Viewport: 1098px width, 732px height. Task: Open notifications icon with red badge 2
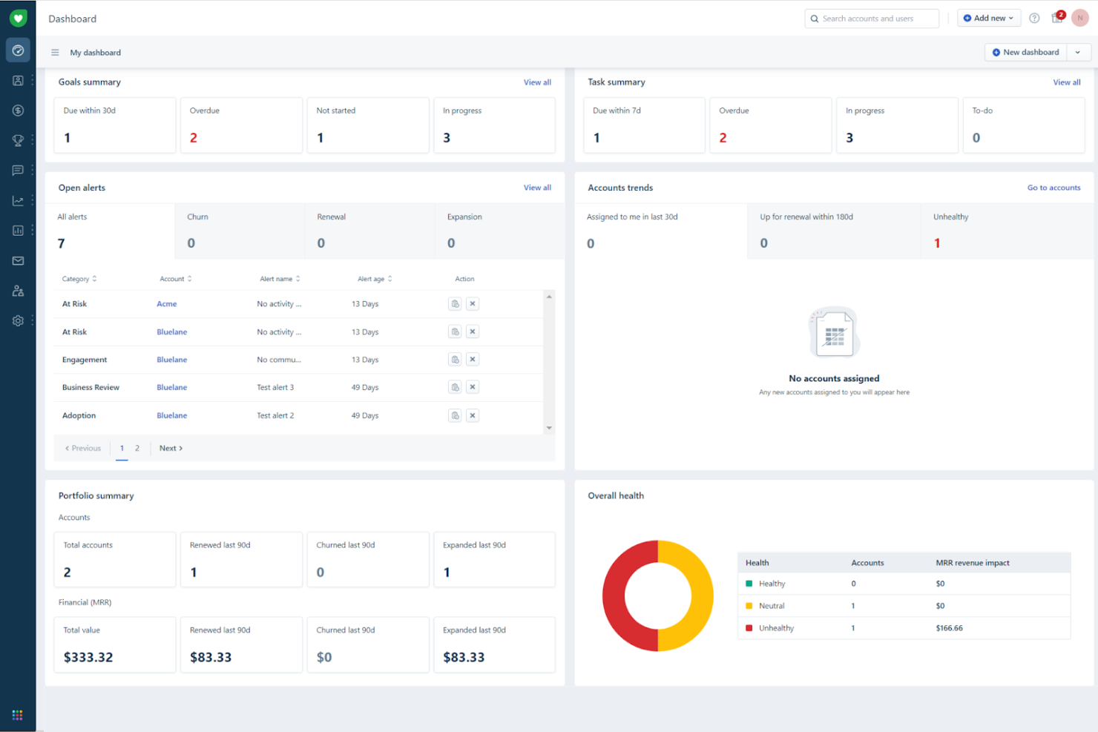pyautogui.click(x=1056, y=18)
